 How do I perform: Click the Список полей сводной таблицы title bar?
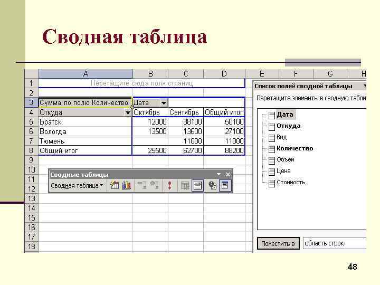[x=309, y=86]
